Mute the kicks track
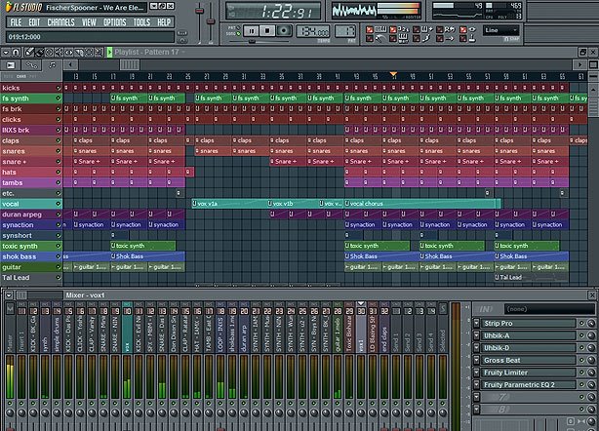 [x=59, y=88]
